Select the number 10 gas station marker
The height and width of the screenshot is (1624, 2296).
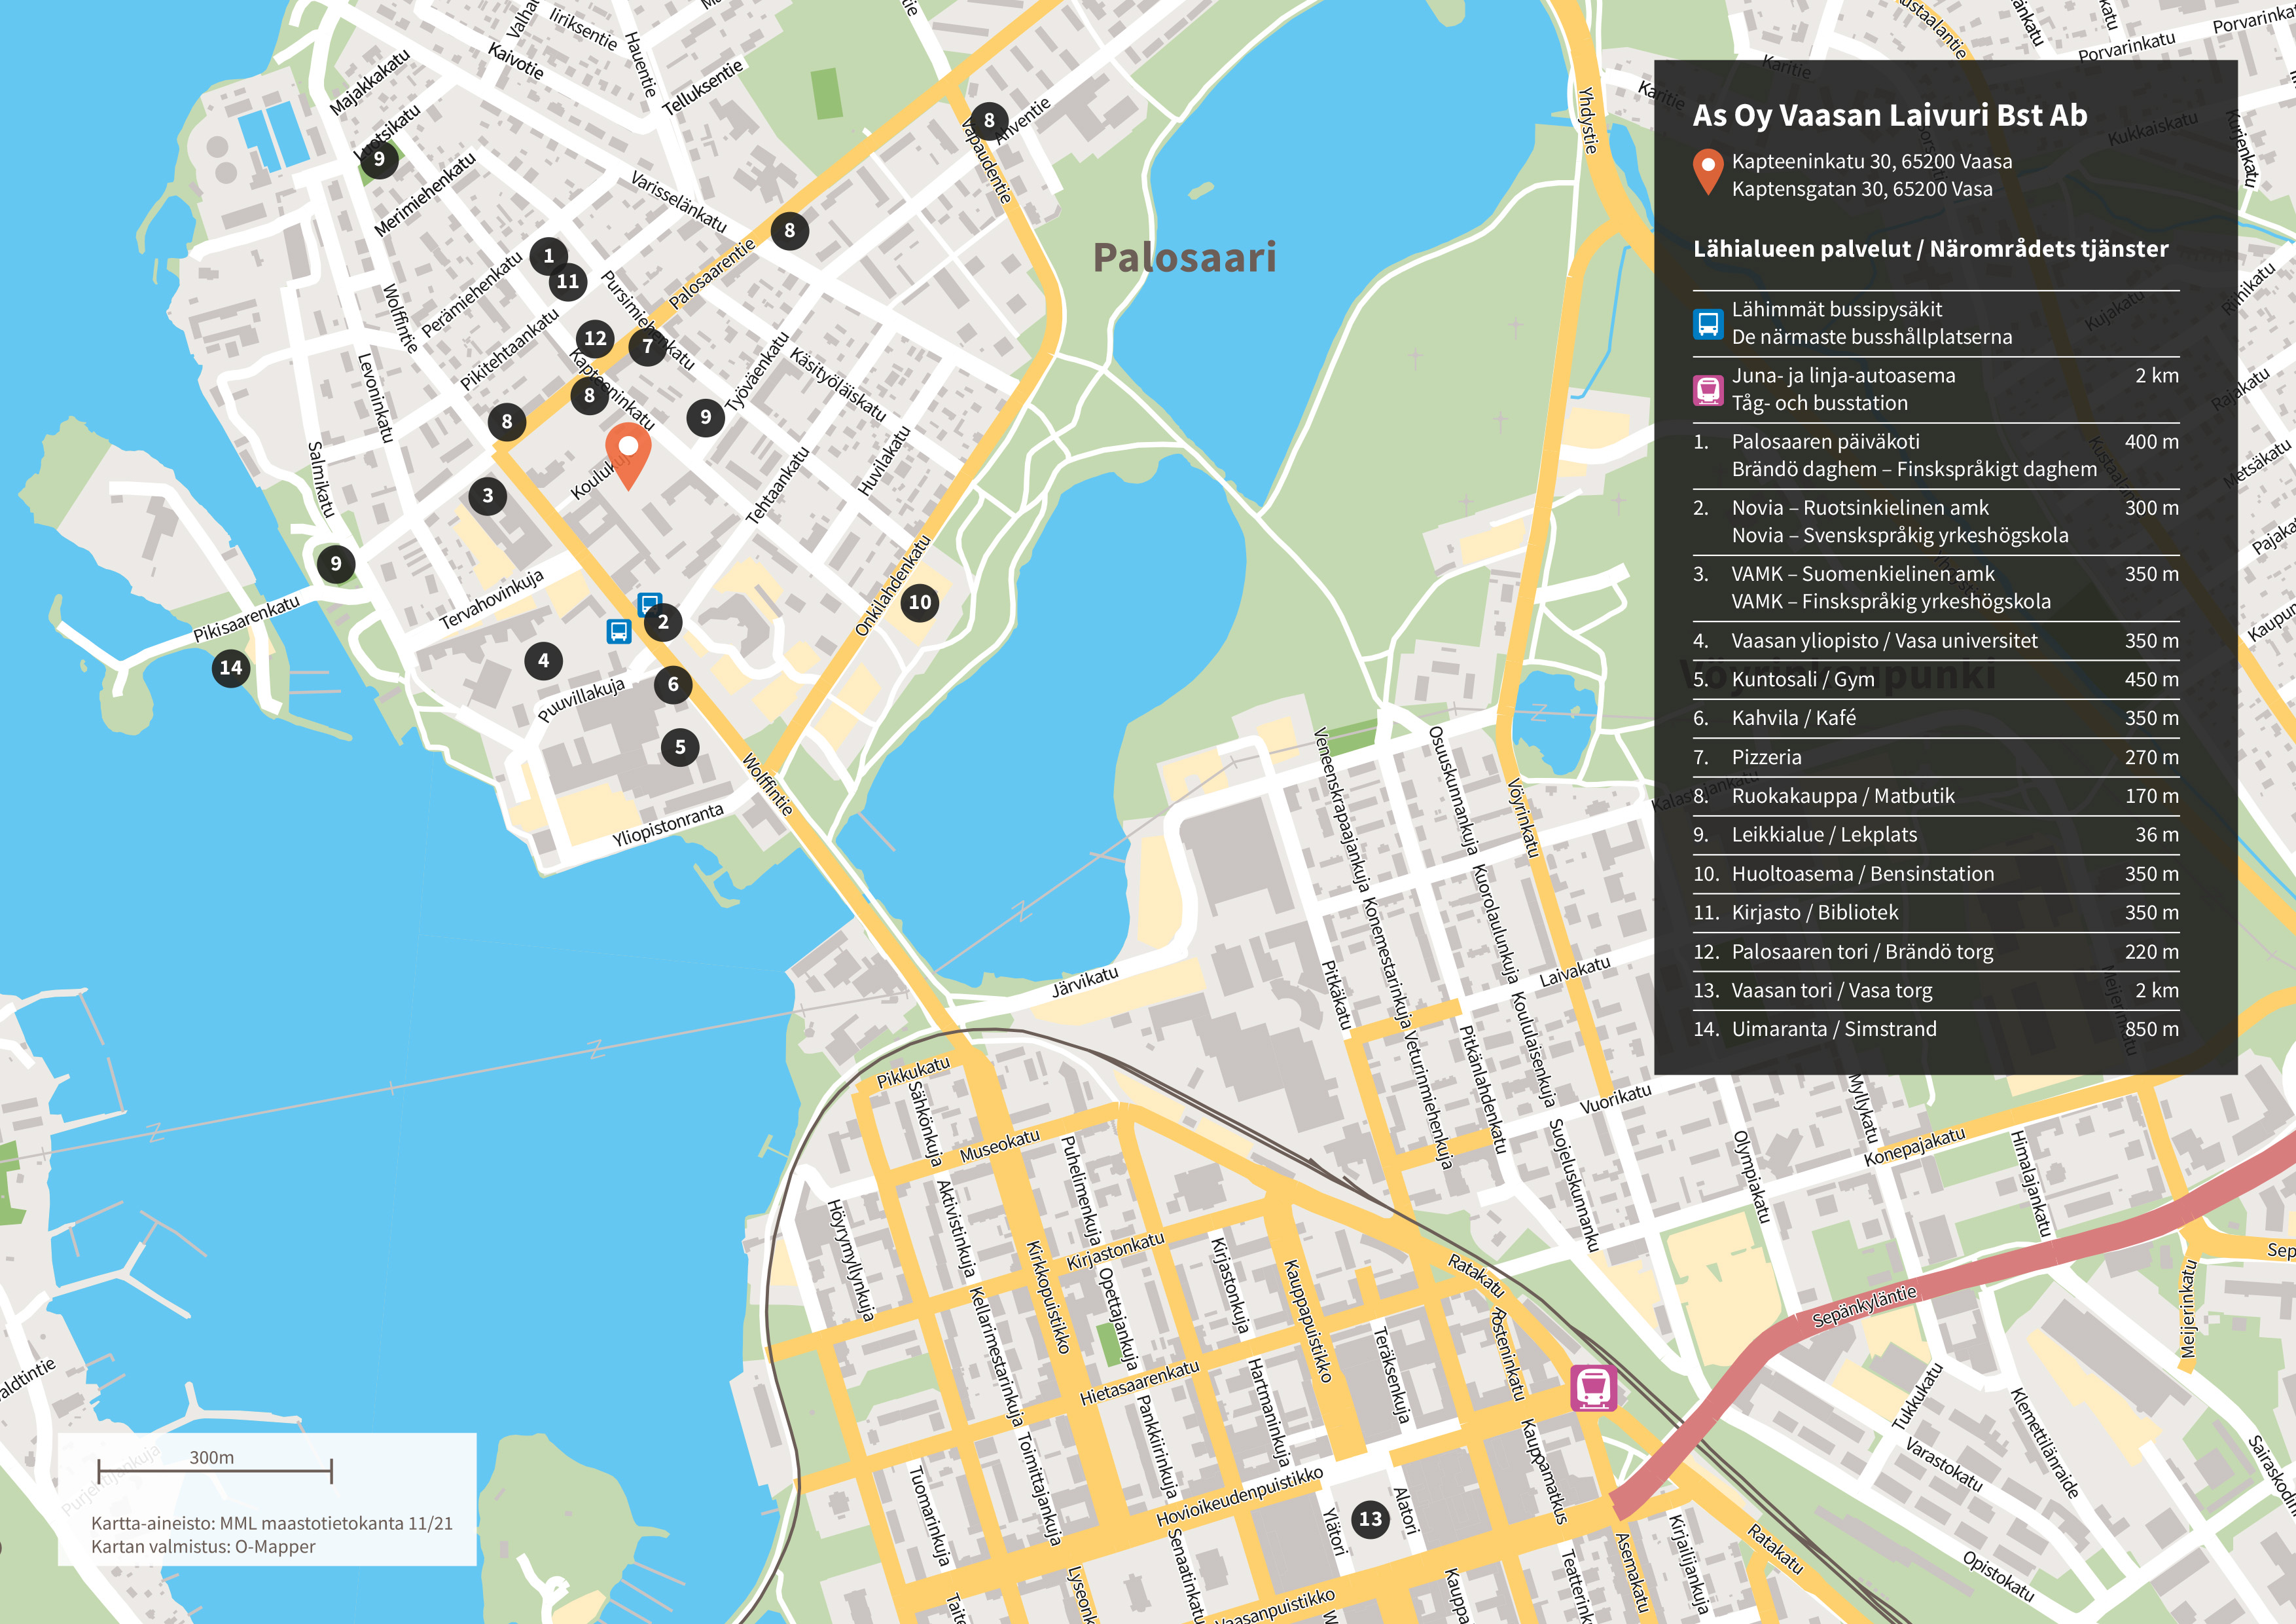click(x=919, y=602)
